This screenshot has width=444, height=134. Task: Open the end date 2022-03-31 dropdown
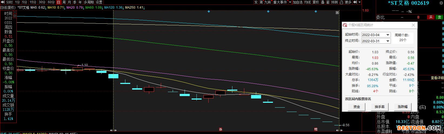[x=388, y=41]
